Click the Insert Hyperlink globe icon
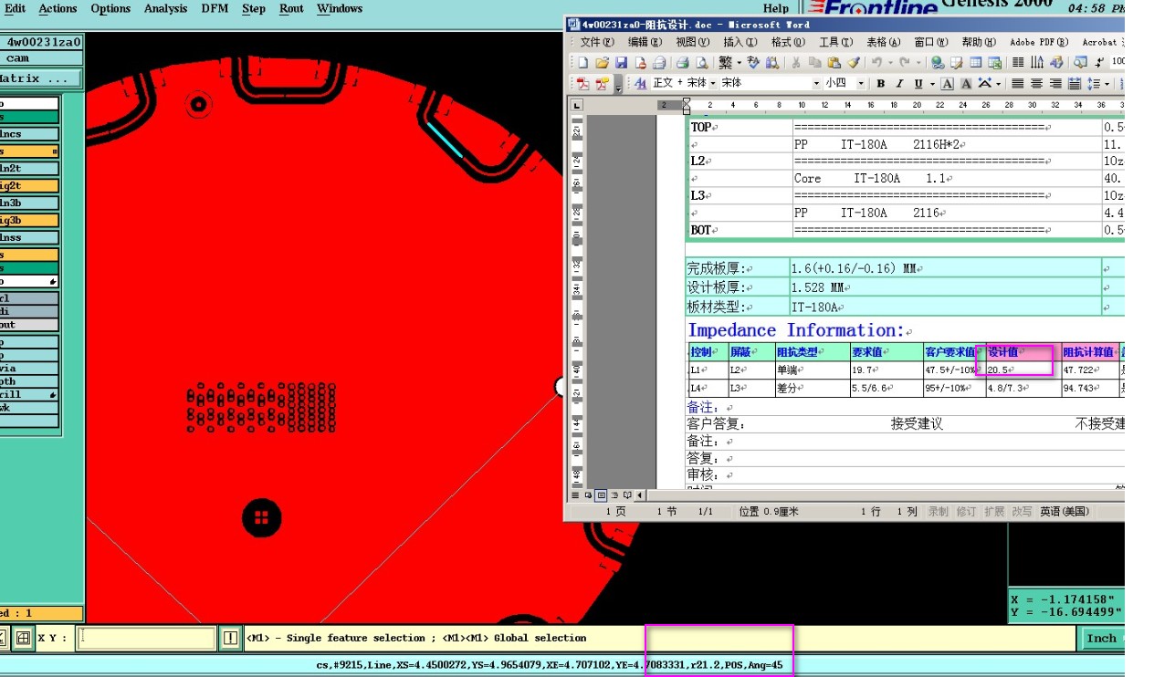Image resolution: width=1154 pixels, height=677 pixels. pyautogui.click(x=937, y=62)
